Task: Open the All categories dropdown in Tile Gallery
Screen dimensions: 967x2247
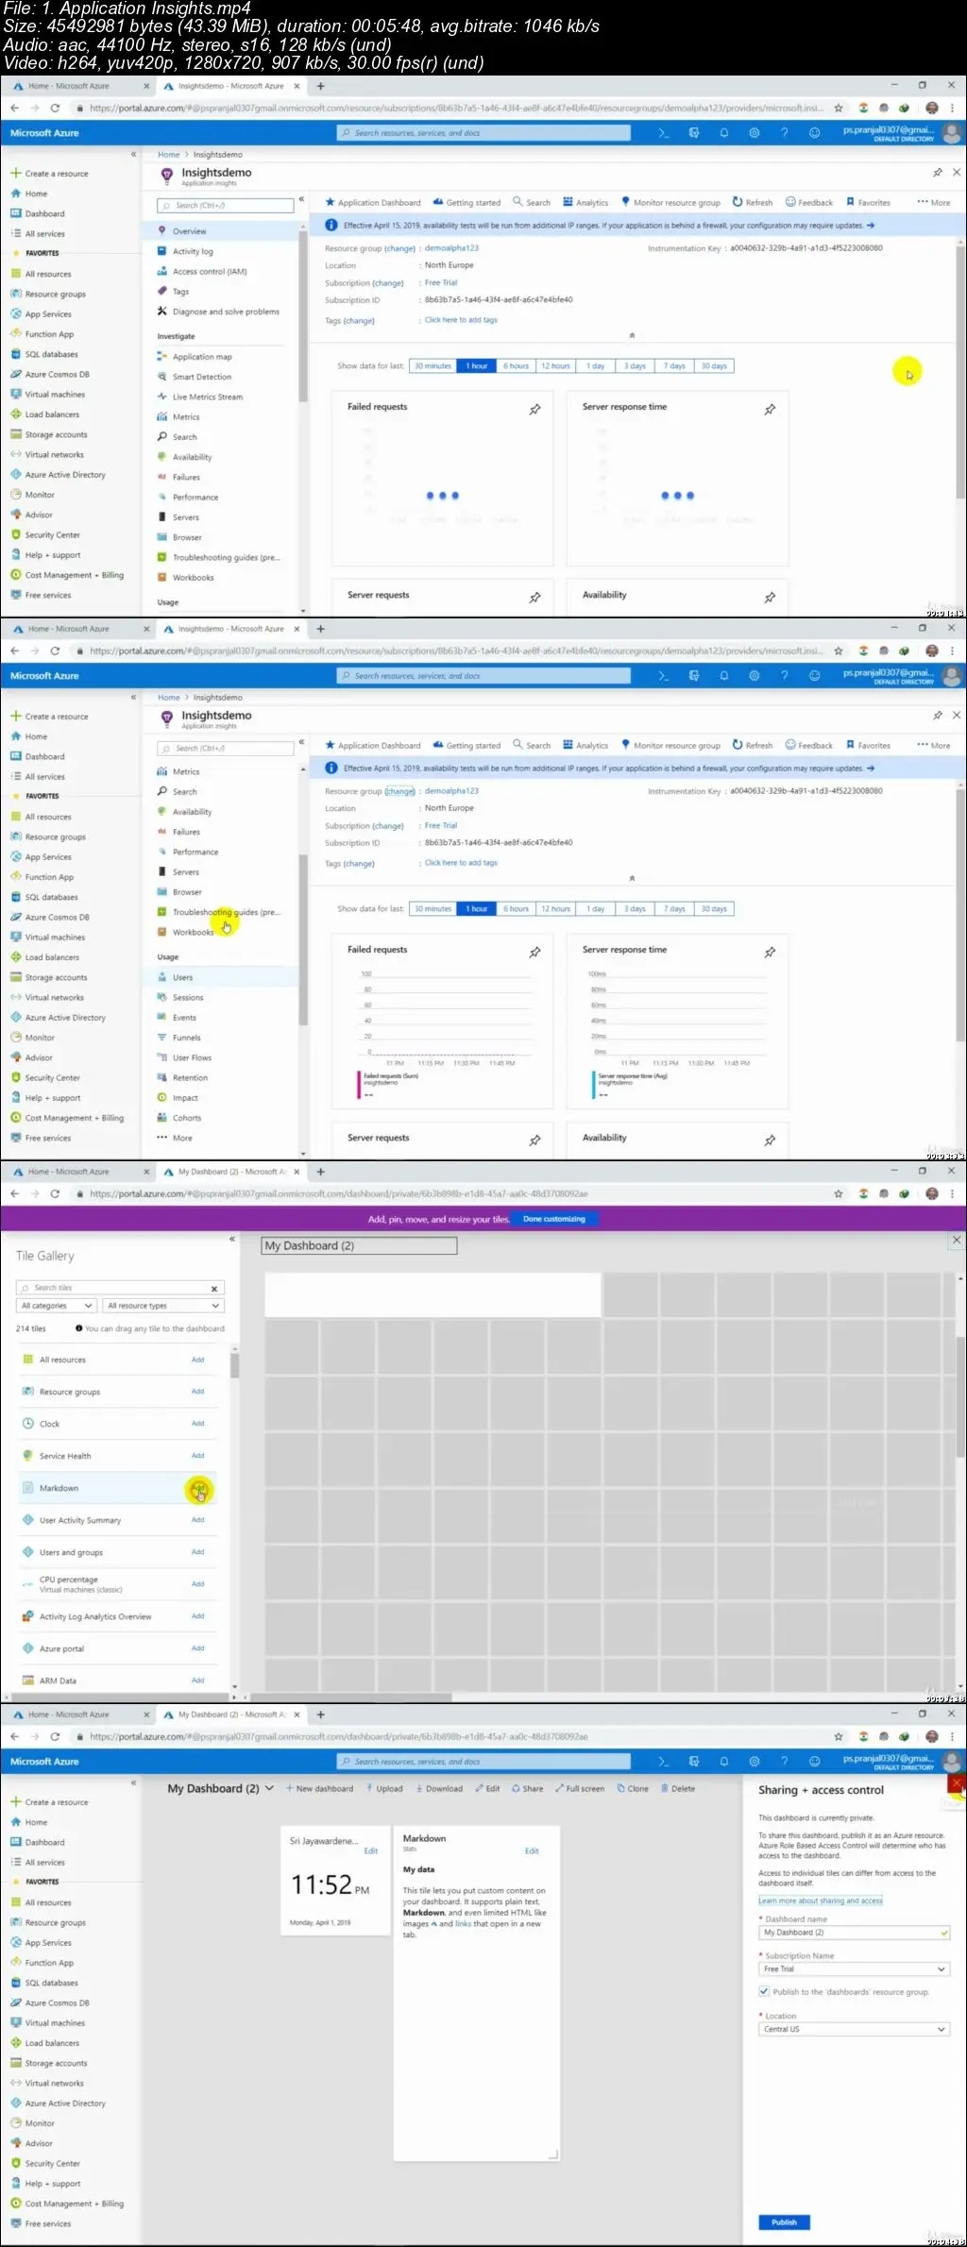Action: (x=57, y=1306)
